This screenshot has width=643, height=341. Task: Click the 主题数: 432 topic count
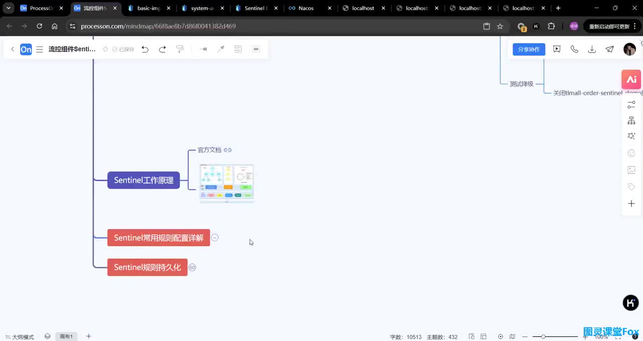pyautogui.click(x=442, y=337)
